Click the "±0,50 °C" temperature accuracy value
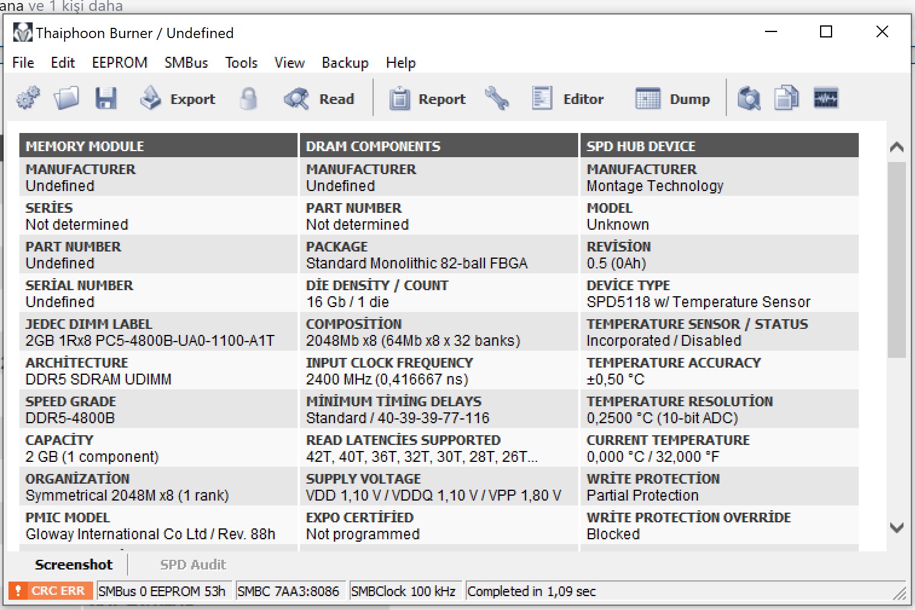The height and width of the screenshot is (610, 915). (x=616, y=379)
